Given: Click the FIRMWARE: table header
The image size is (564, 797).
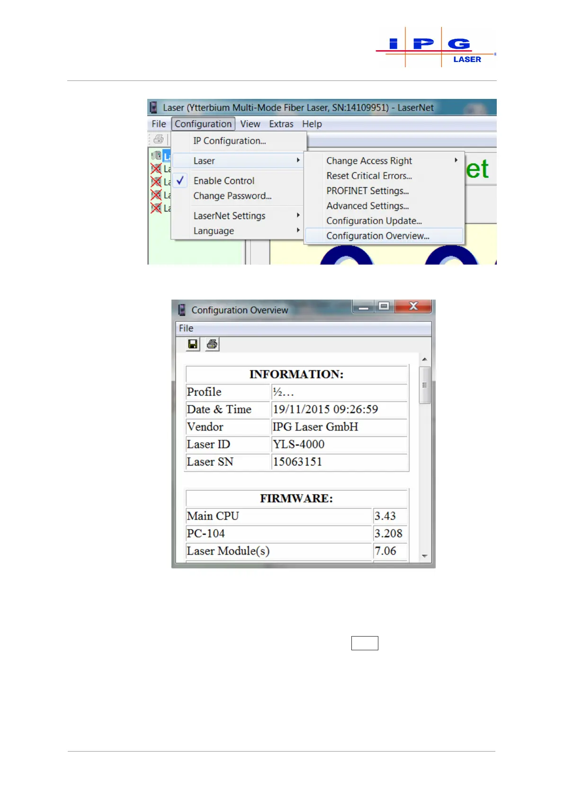Looking at the screenshot, I should pos(296,498).
